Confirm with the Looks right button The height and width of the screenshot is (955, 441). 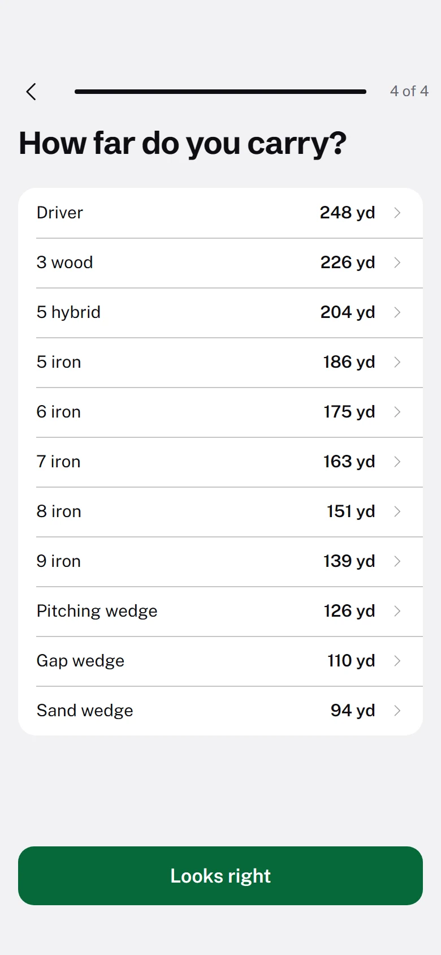coord(220,876)
